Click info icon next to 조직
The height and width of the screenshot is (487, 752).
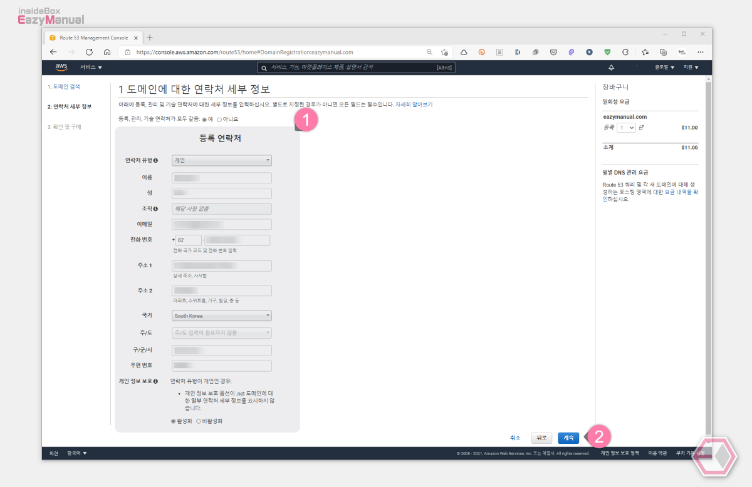pos(155,208)
